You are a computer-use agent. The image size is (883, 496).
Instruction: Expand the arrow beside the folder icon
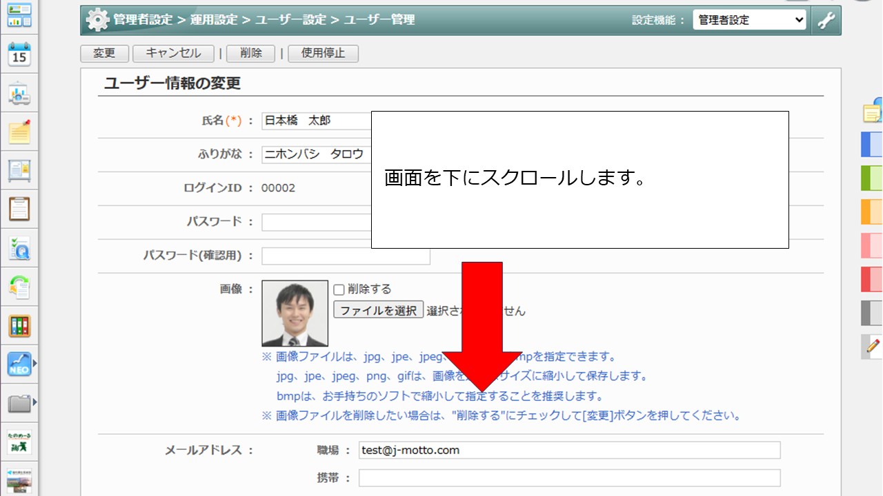click(x=34, y=402)
